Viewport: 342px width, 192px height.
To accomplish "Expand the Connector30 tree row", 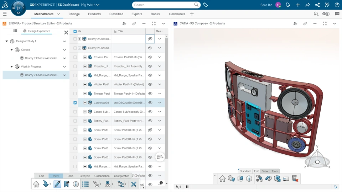I will coord(85,102).
